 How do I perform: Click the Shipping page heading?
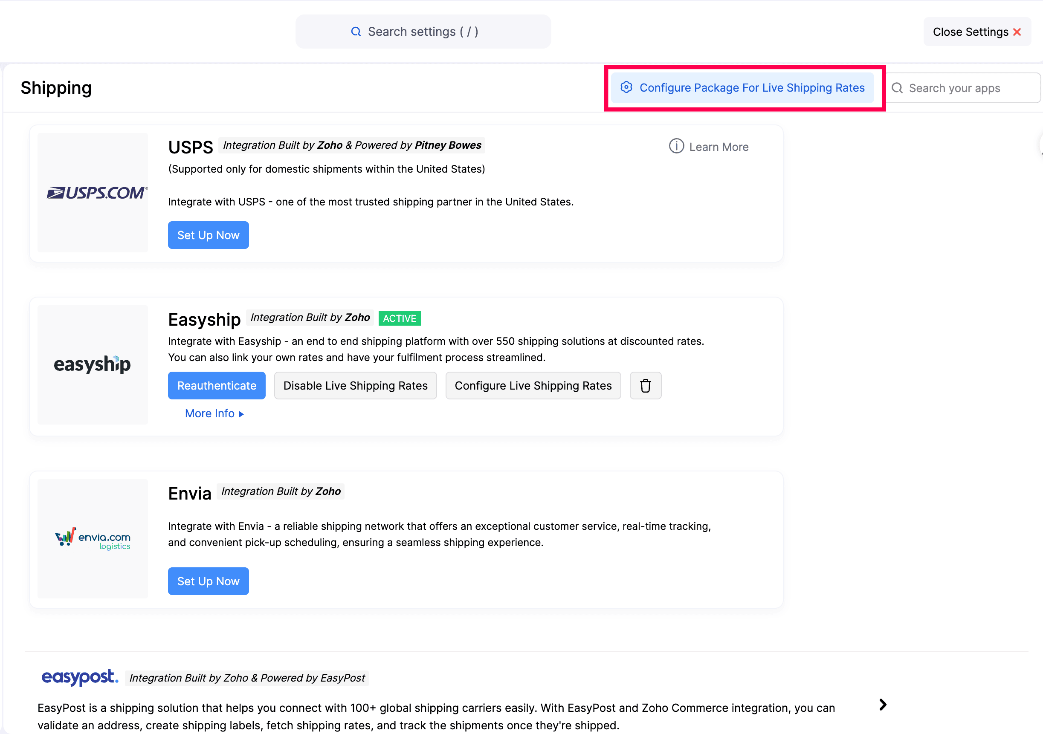56,88
